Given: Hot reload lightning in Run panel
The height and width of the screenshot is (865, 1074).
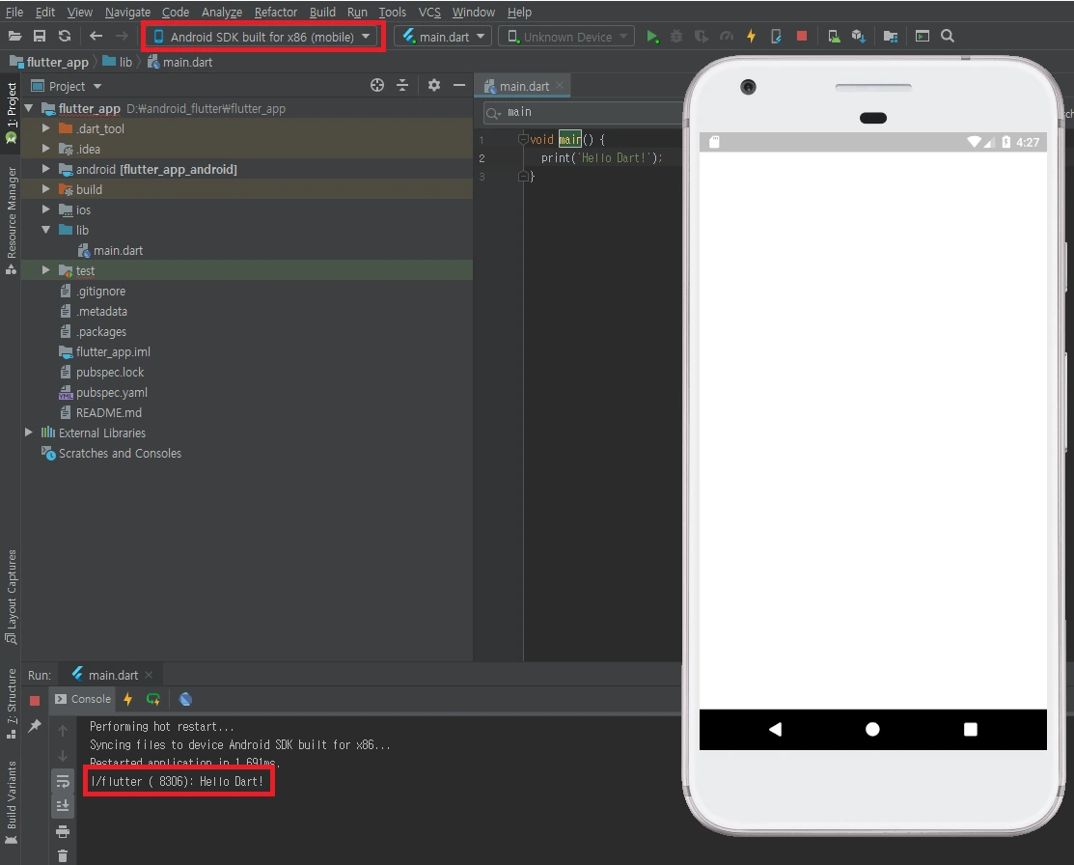Looking at the screenshot, I should pos(127,699).
